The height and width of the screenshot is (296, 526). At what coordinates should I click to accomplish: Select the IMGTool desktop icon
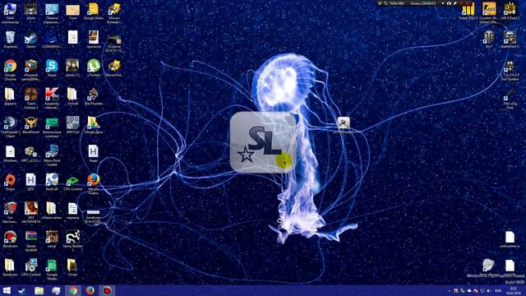coord(72,125)
